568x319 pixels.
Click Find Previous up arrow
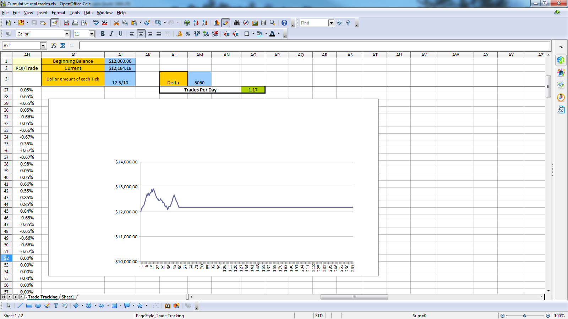point(348,23)
